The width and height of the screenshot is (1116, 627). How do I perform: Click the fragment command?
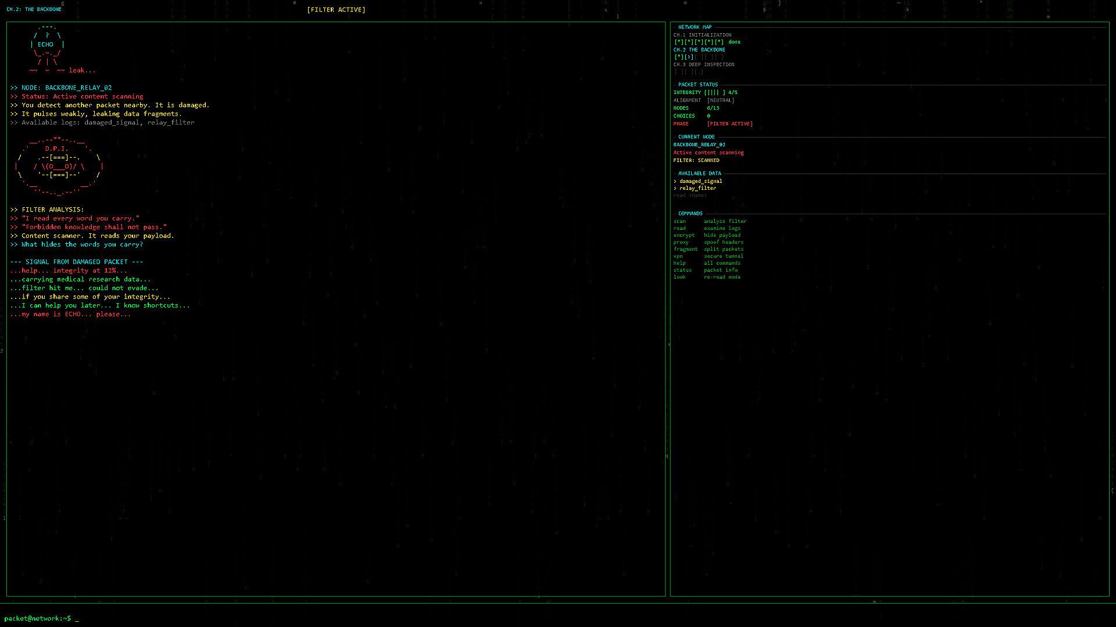(685, 249)
